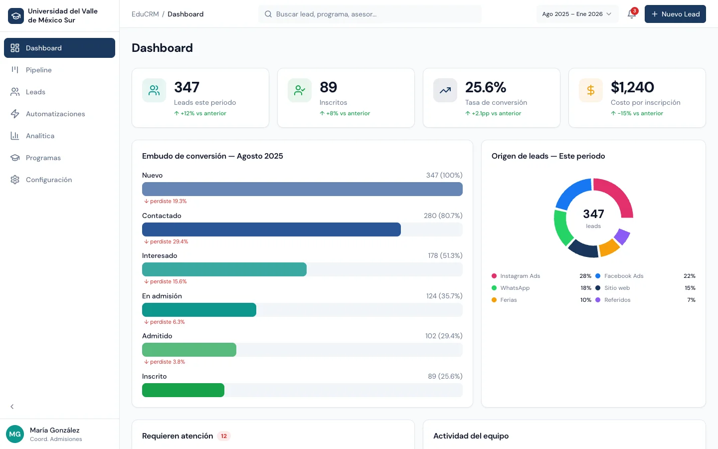The height and width of the screenshot is (449, 718).
Task: Click the leads icon on the 347 card
Action: tap(154, 90)
